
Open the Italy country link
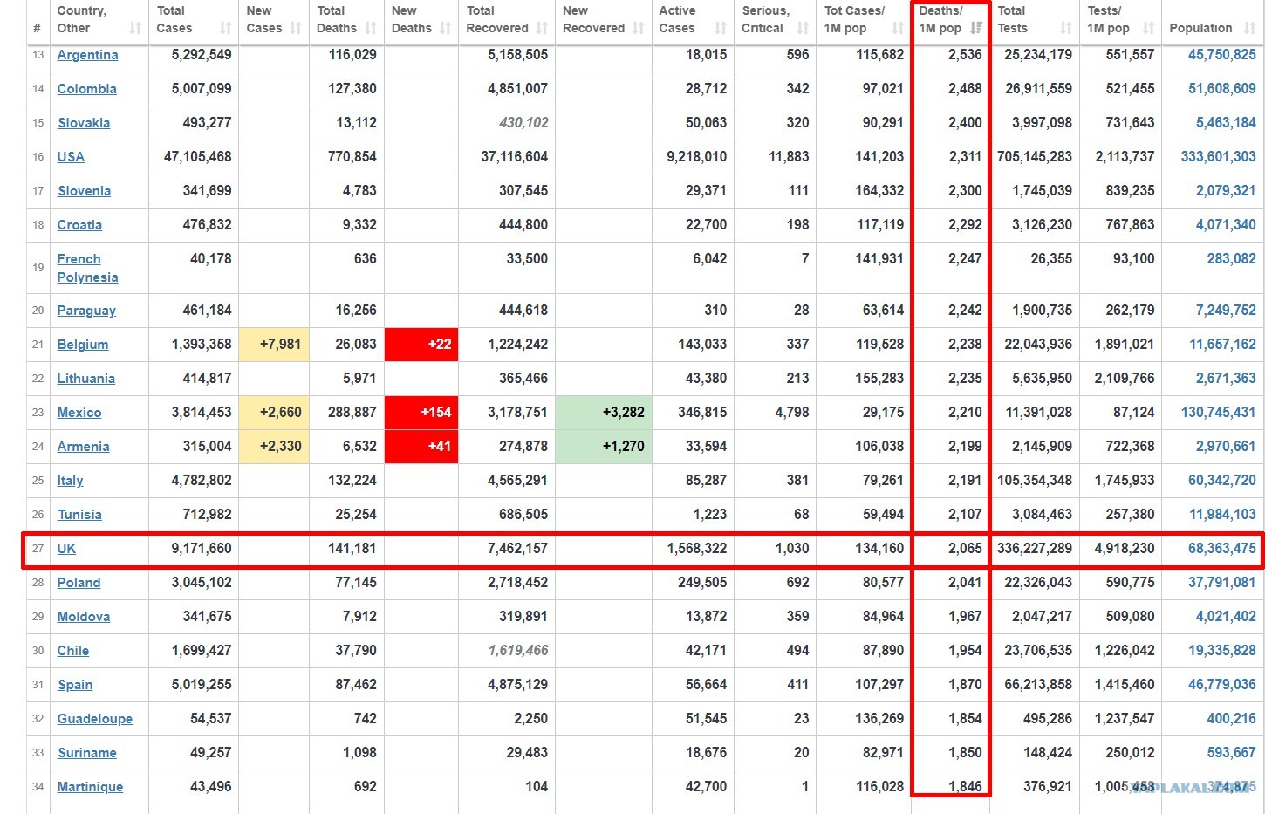[70, 481]
